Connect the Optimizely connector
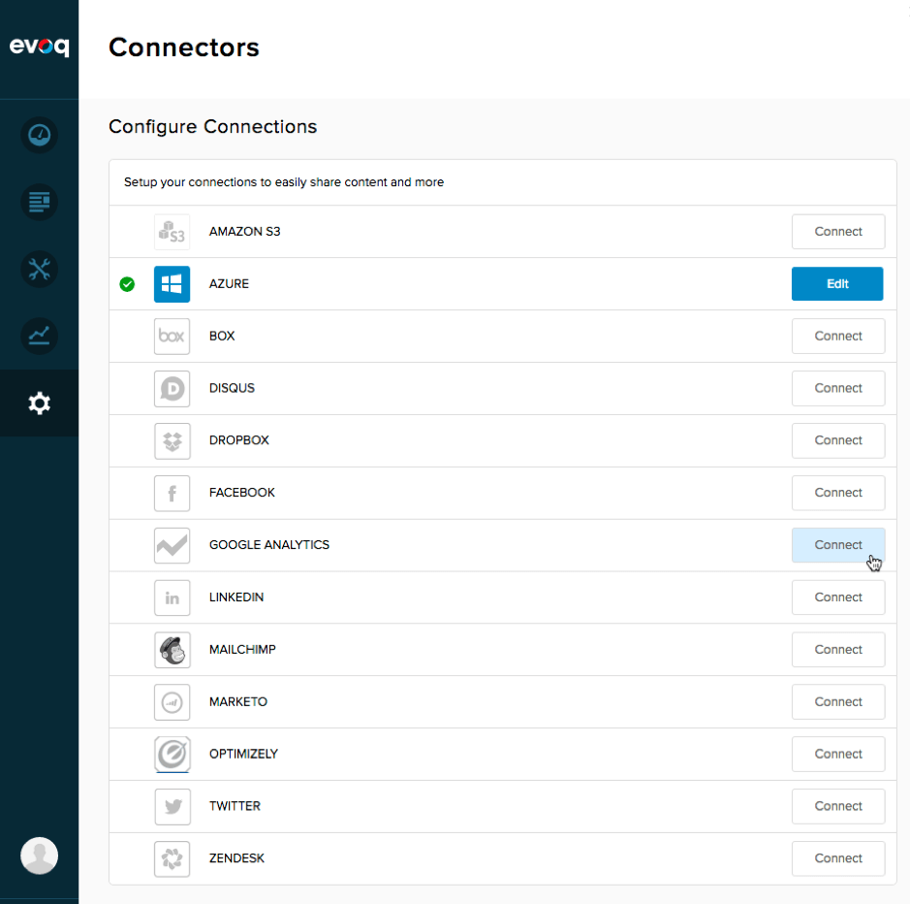This screenshot has height=904, width=910. coord(838,754)
